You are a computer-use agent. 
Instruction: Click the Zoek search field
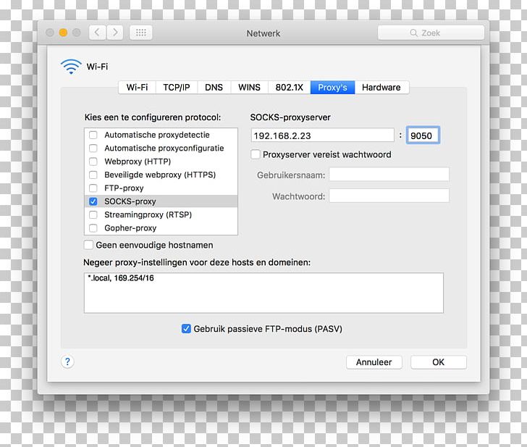tap(431, 33)
